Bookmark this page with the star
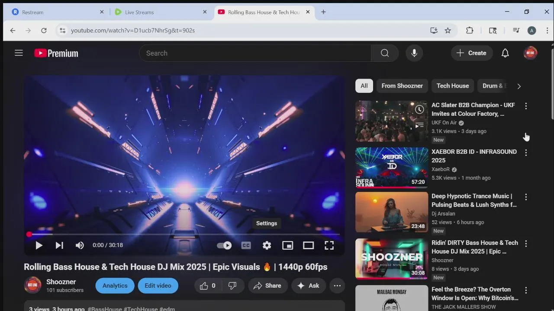 click(448, 30)
